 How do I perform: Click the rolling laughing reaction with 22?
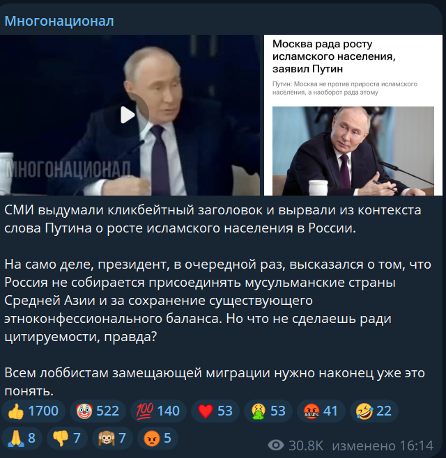click(374, 411)
